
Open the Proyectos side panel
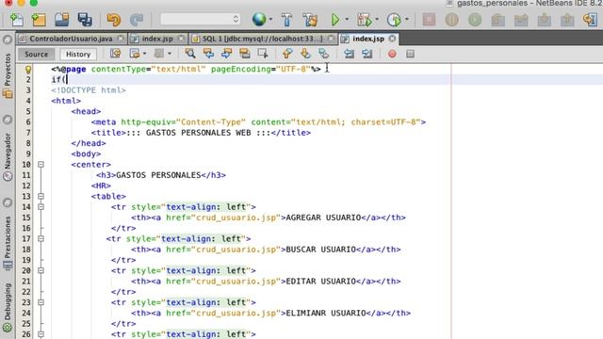coord(8,75)
